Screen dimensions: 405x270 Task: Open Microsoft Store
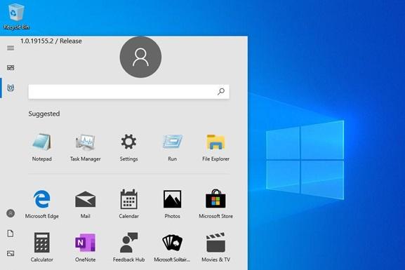215,204
